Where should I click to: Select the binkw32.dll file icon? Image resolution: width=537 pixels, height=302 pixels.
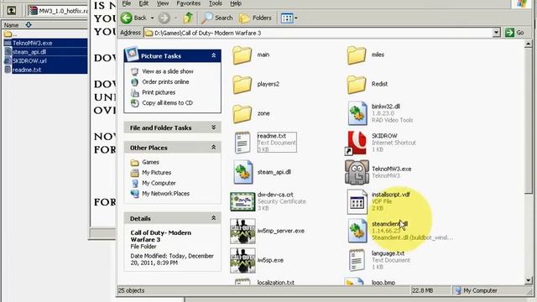coord(357,113)
